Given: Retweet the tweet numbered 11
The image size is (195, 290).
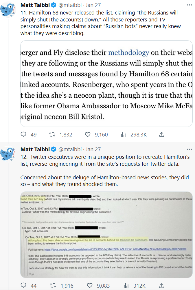Looking at the screenshot, I should pos(52,135).
